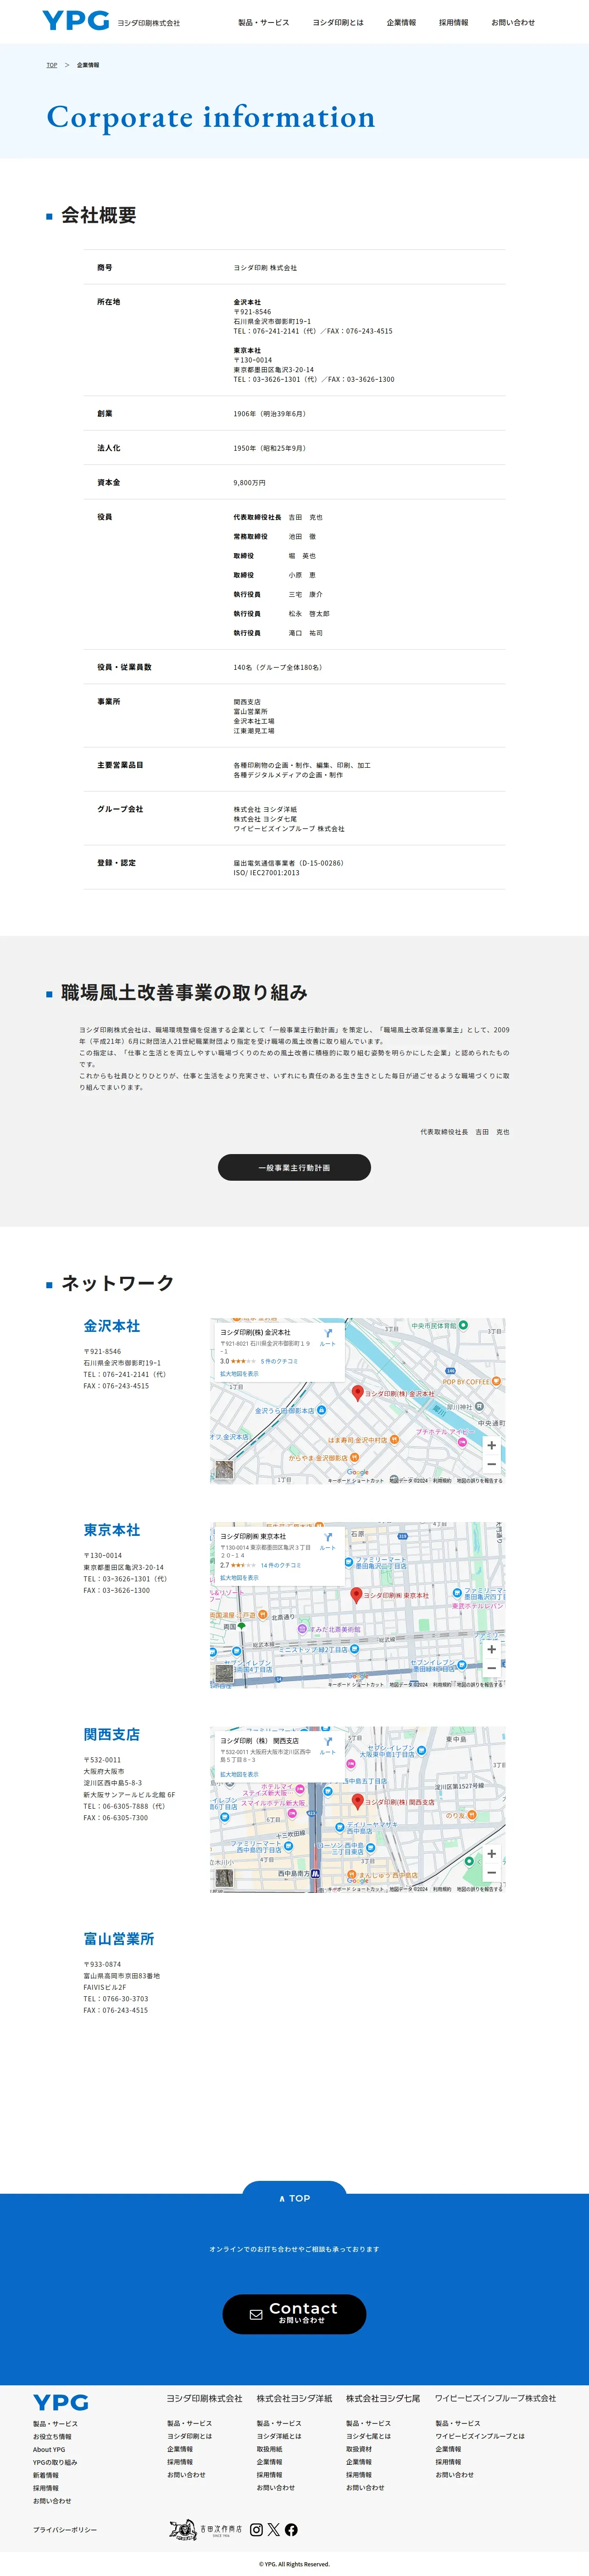Zoom in on the 金沢本社 map
589x2576 pixels.
point(491,1445)
